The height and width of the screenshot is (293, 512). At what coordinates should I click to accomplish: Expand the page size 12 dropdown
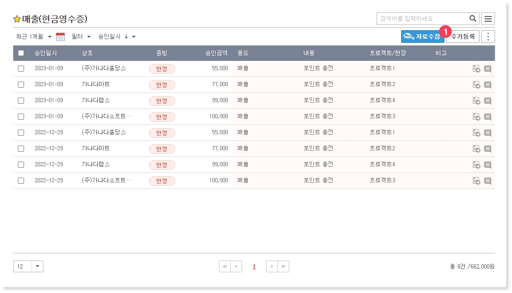[38, 267]
